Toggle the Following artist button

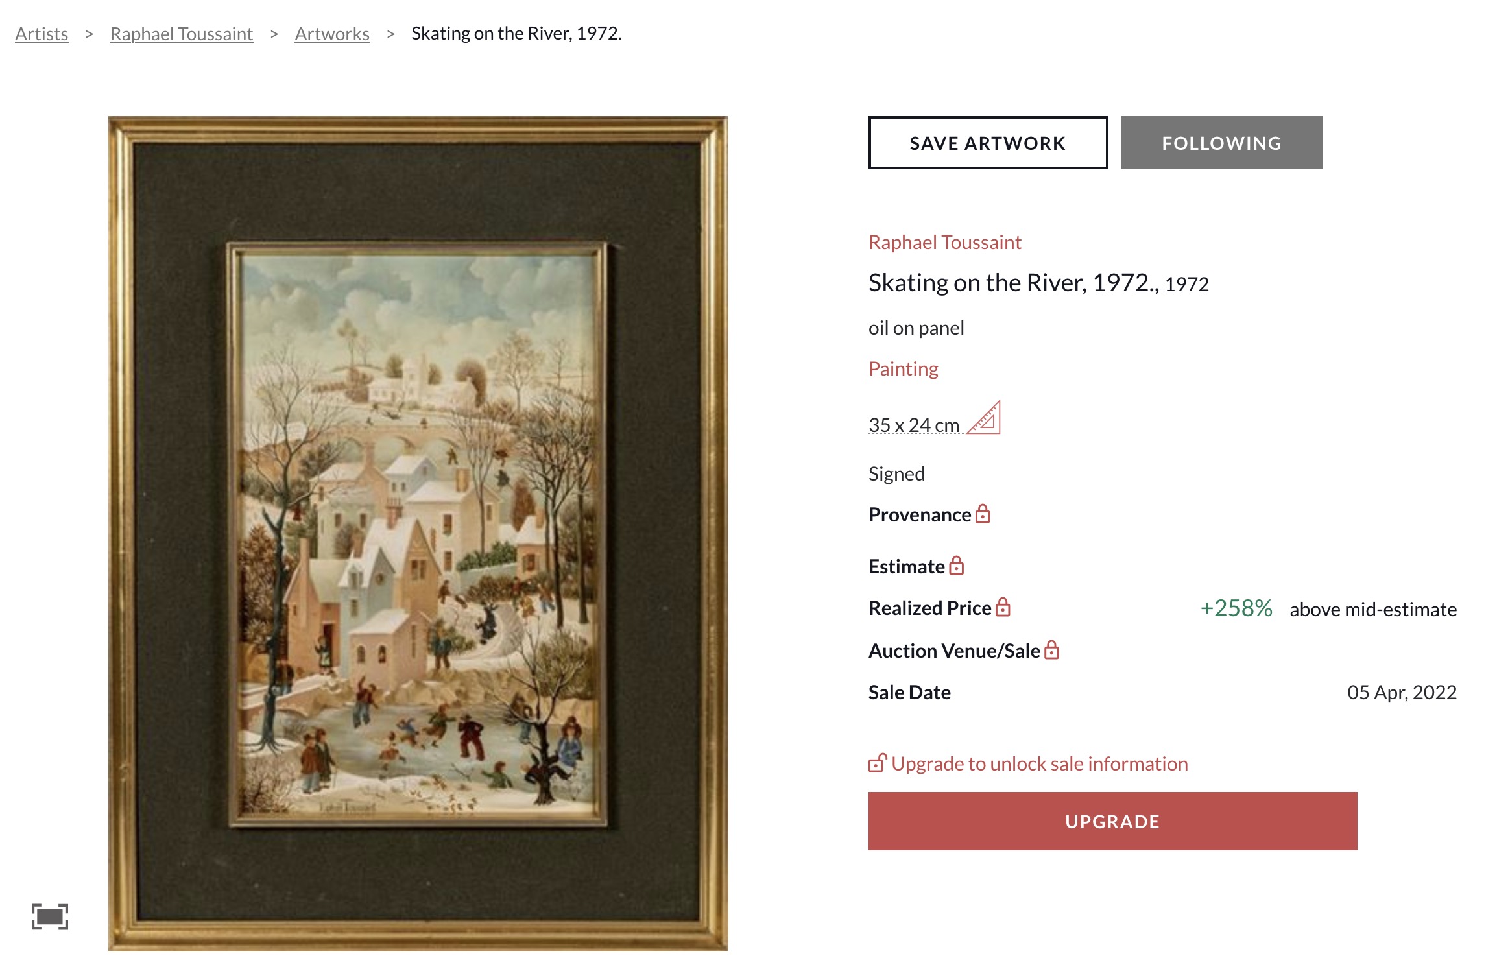point(1221,143)
